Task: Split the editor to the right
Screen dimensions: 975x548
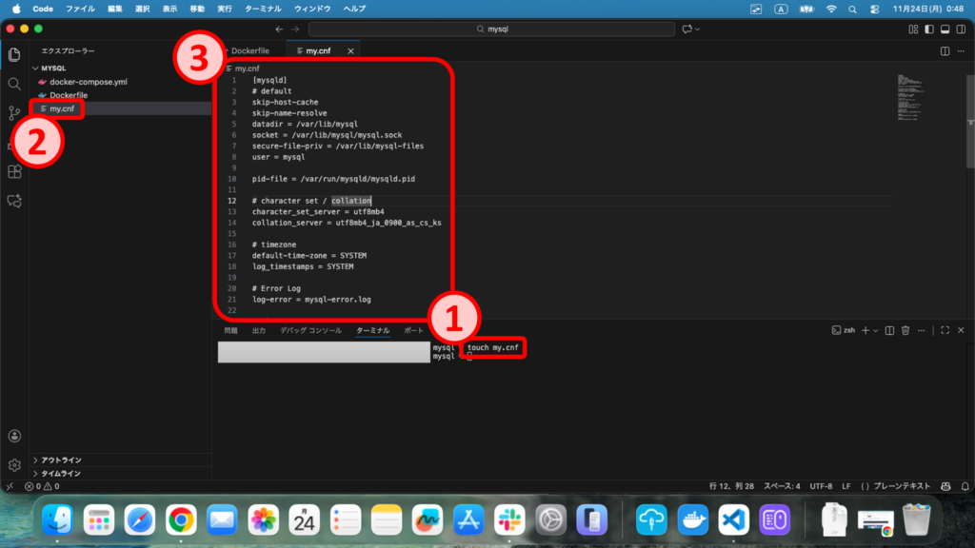Action: click(945, 50)
